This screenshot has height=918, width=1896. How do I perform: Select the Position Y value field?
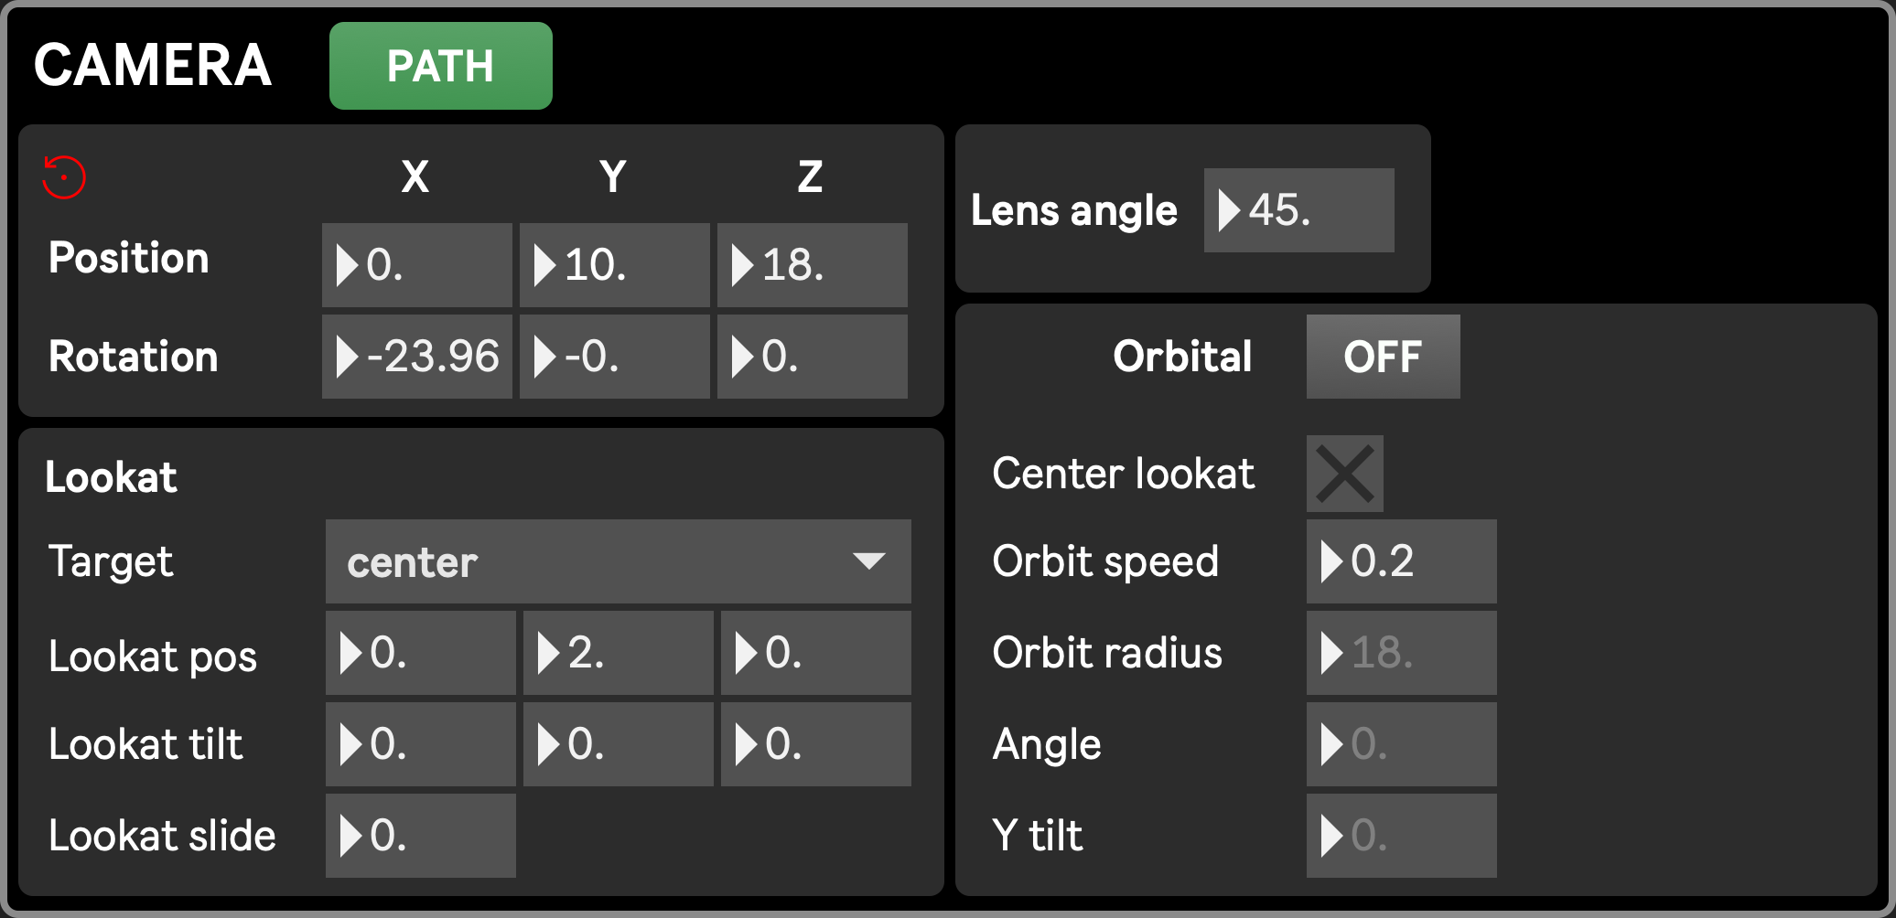click(x=614, y=265)
